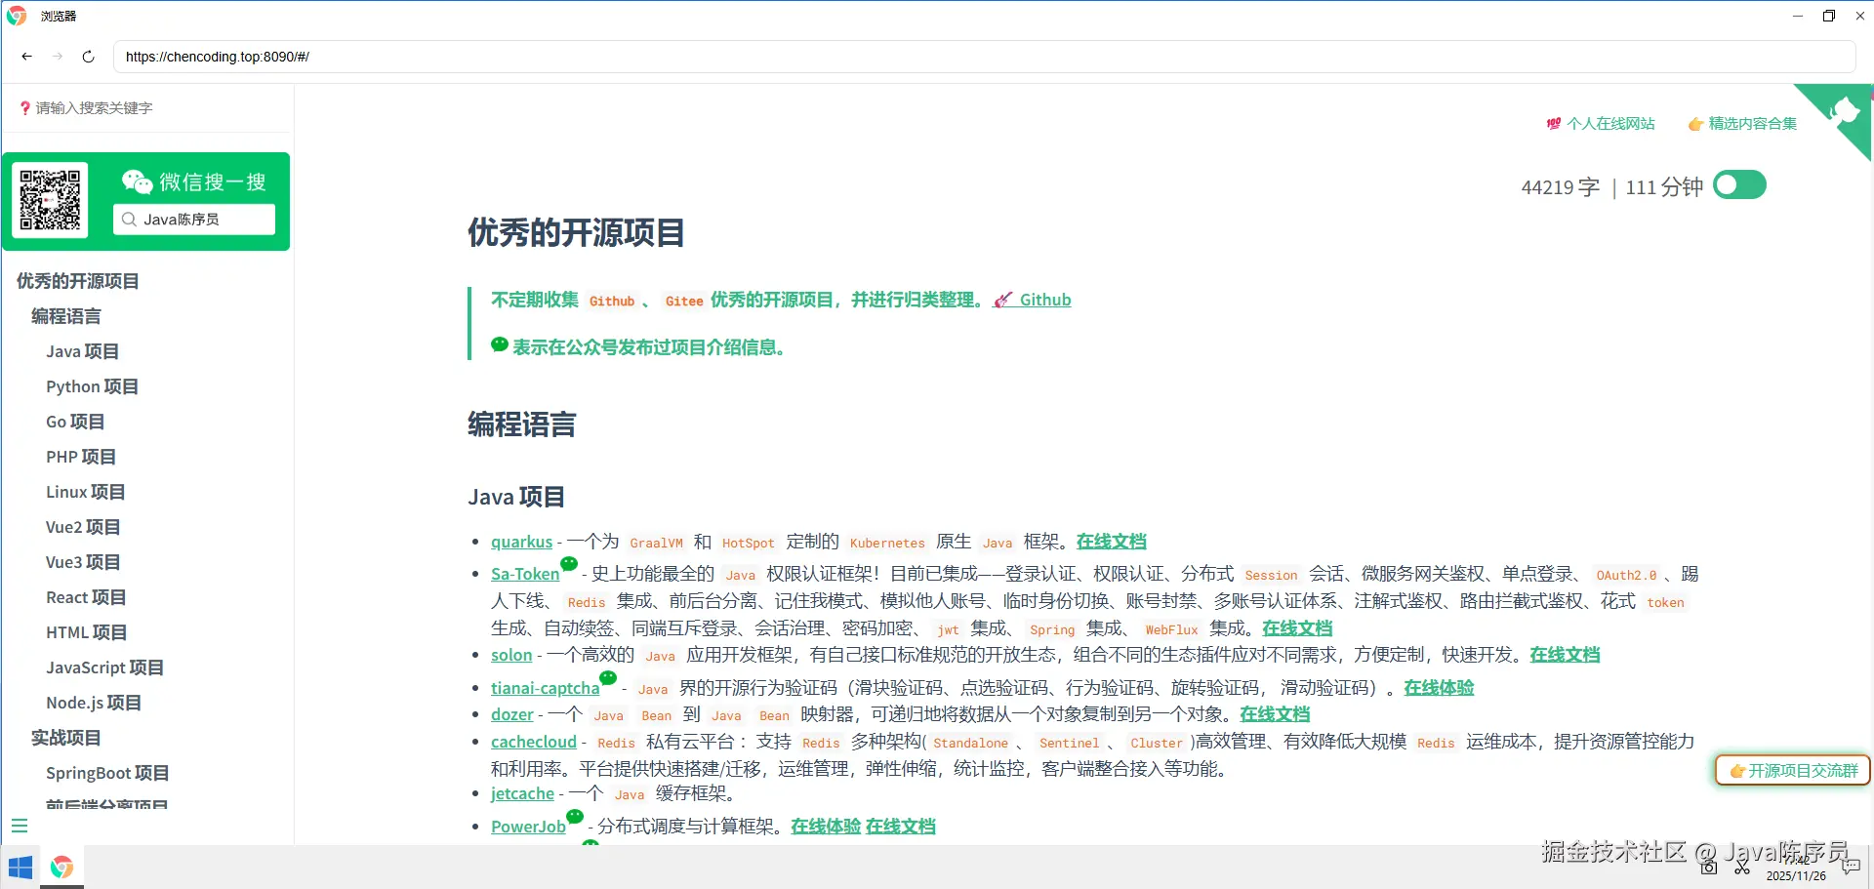Screen dimensions: 1874x889
Task: Go to Java 项目 in sidebar
Action: [82, 351]
